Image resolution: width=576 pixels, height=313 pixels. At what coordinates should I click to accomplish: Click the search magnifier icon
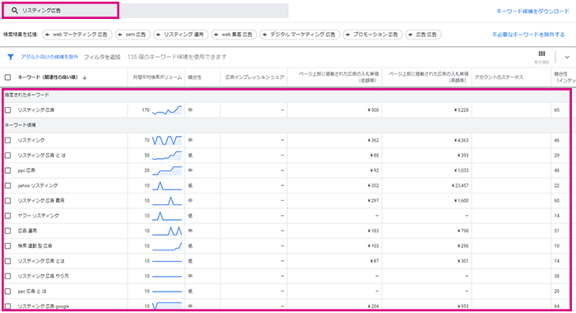click(x=14, y=11)
